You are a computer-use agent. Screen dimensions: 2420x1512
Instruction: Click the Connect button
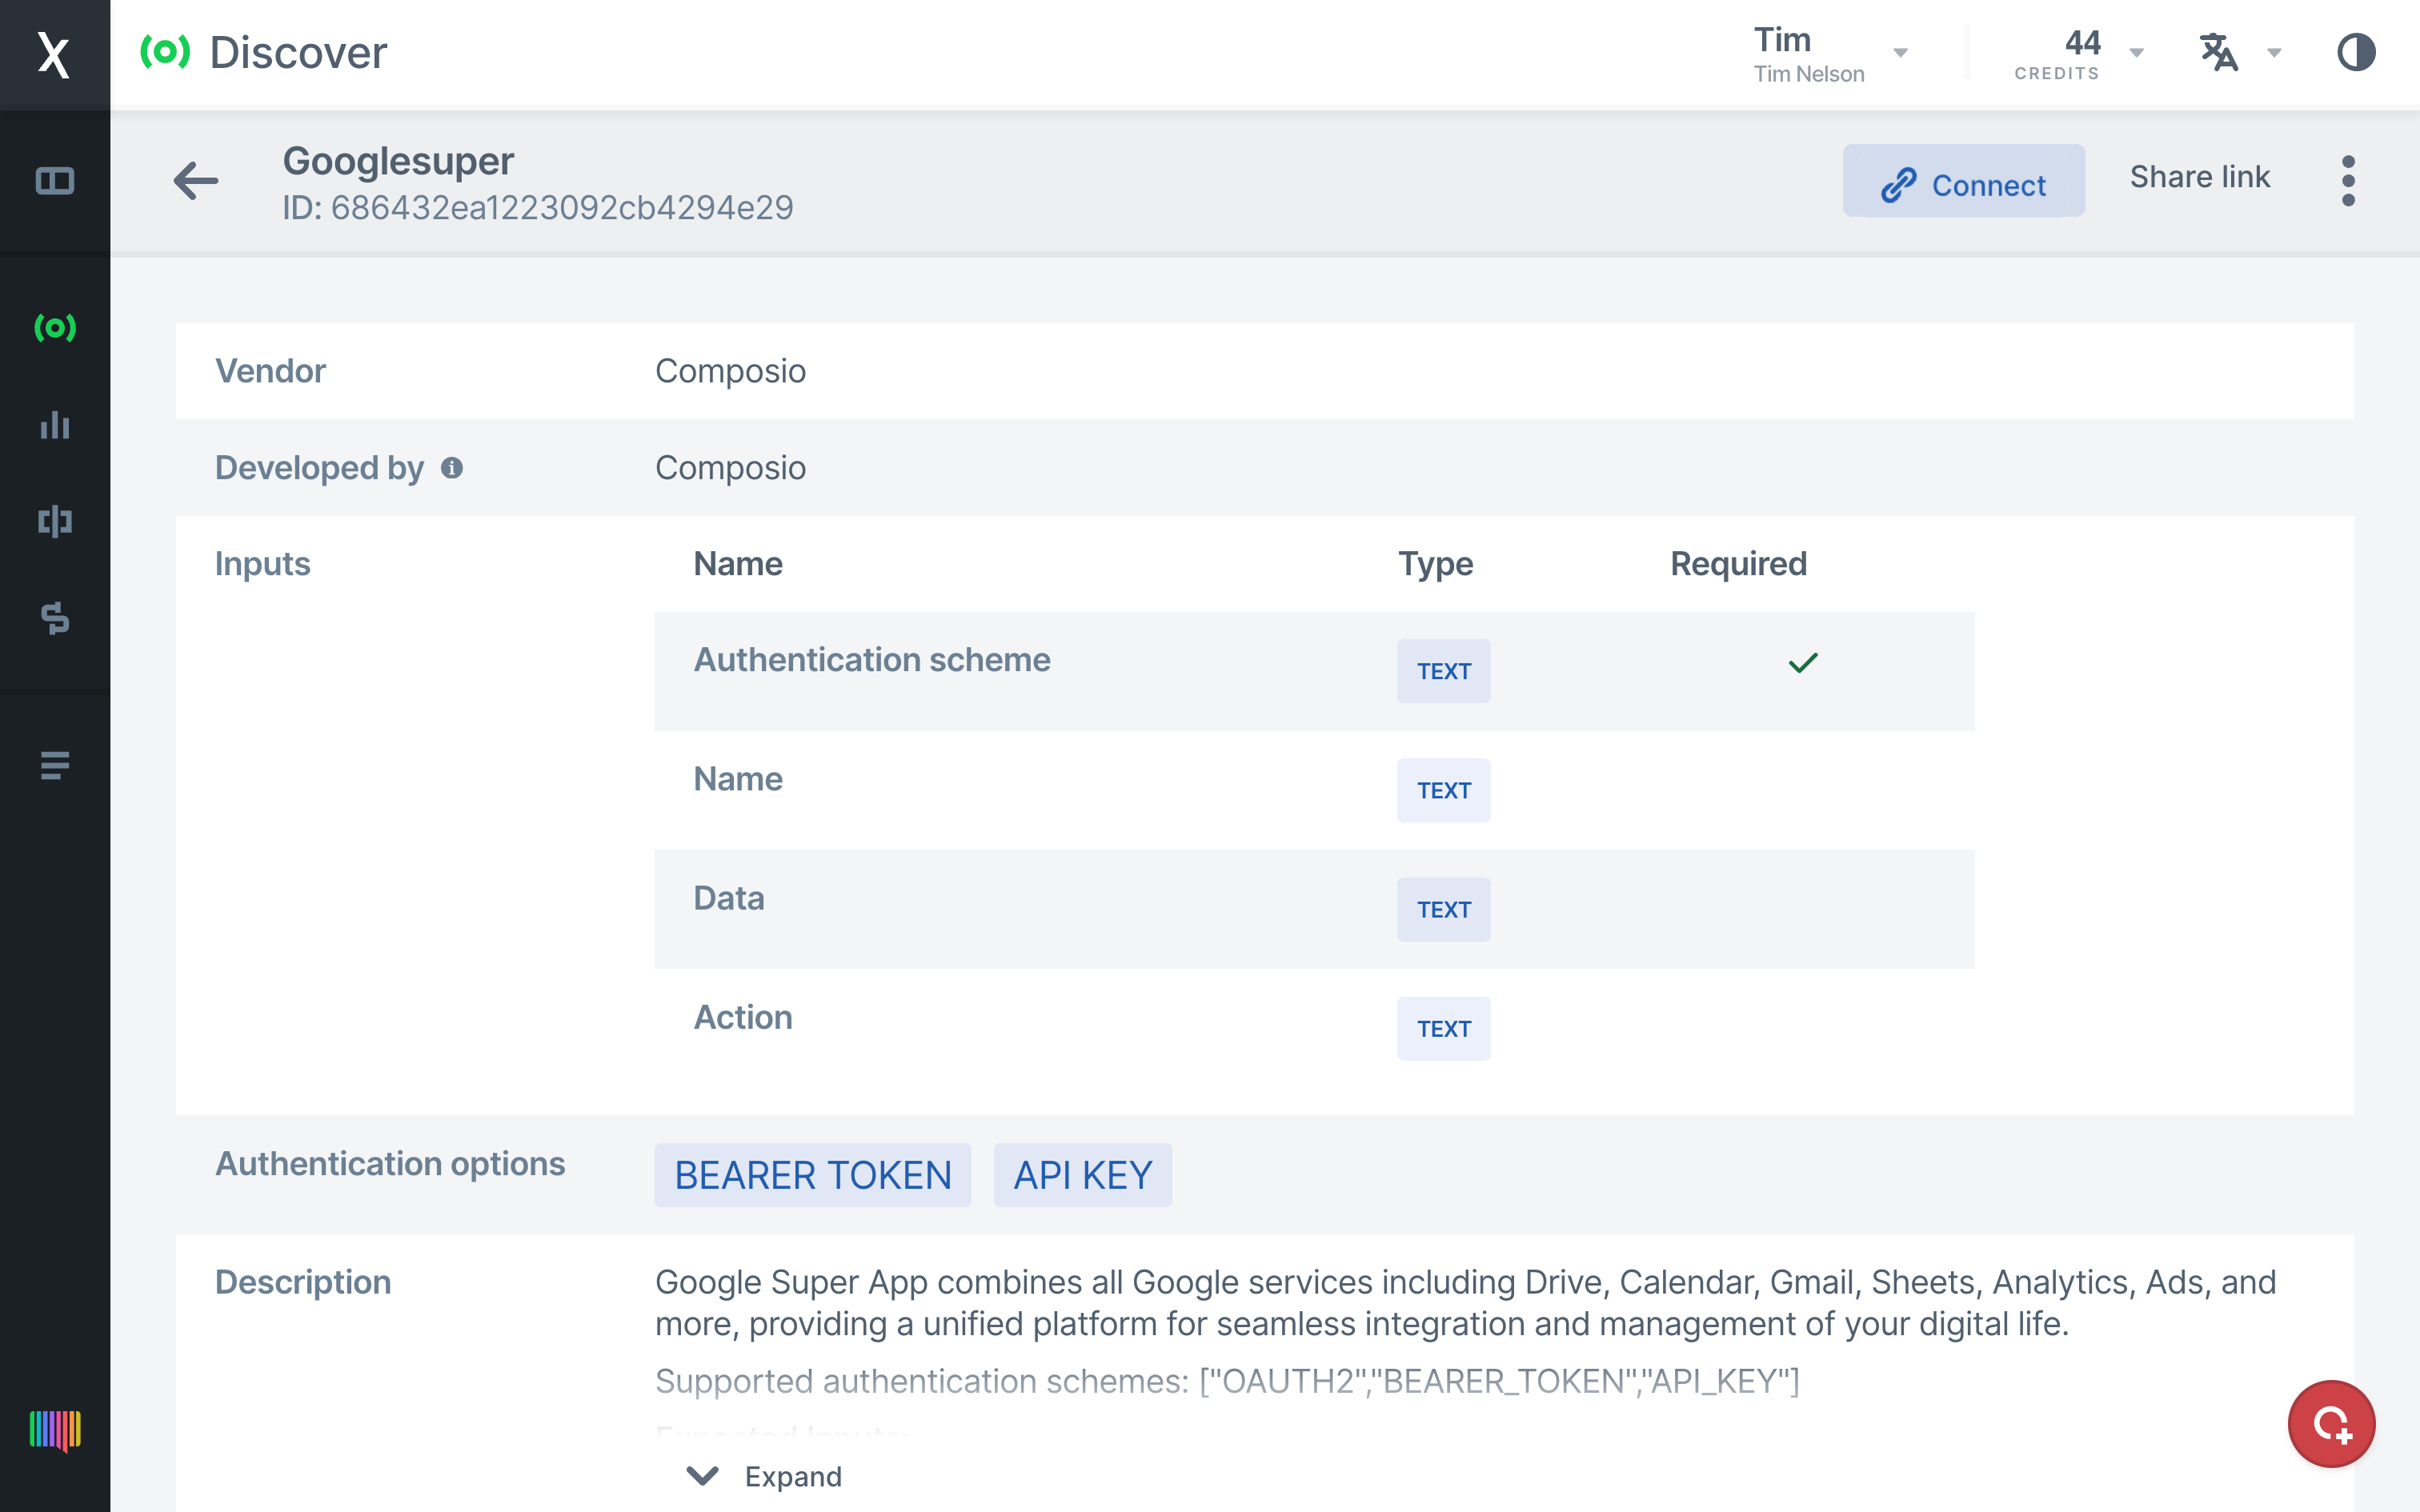click(x=1963, y=183)
